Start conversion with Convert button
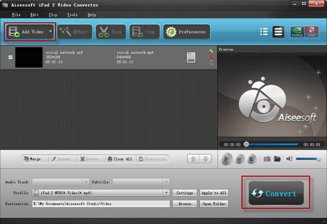The image size is (327, 224). (276, 193)
